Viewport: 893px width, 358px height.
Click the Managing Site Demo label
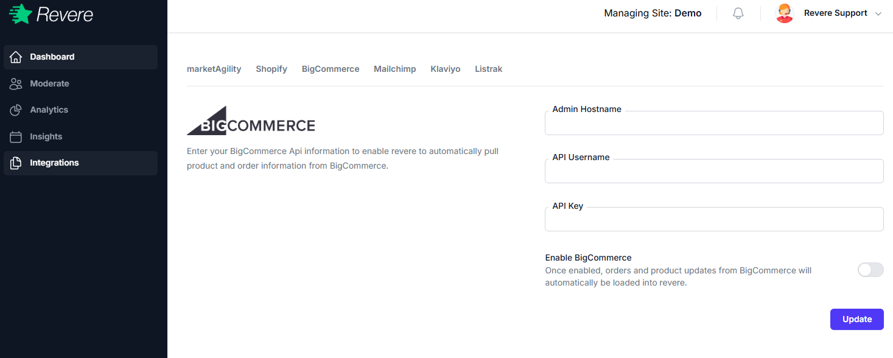click(x=652, y=13)
